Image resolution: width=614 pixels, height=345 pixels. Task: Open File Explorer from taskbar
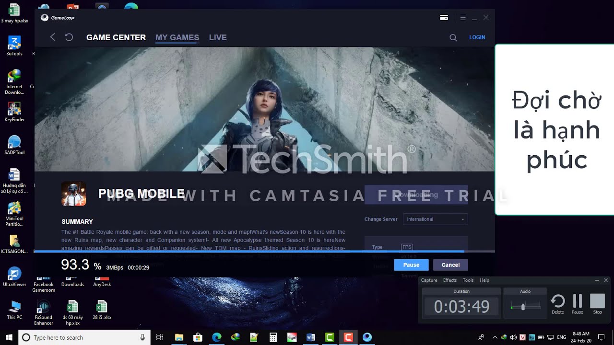pos(178,337)
